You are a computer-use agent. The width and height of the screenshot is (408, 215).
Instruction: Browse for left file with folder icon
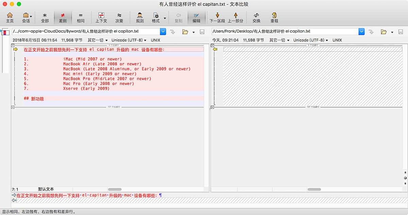(185, 32)
